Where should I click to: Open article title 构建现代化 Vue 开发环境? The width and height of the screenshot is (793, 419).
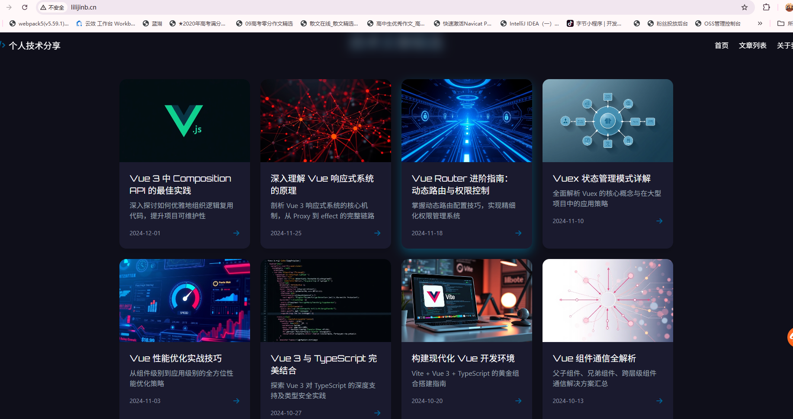(463, 358)
